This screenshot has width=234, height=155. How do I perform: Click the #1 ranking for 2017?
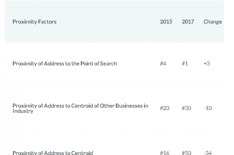click(x=185, y=64)
